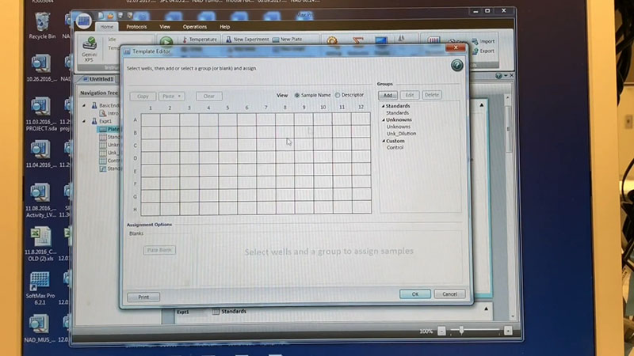Click the Template plate grid ribbon icon
Screen dimensions: 634x356
click(x=433, y=40)
